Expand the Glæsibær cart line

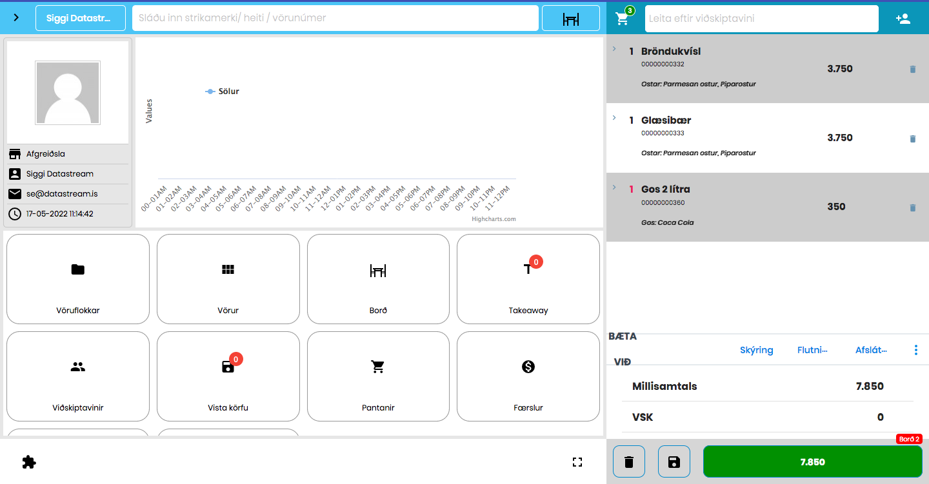click(x=614, y=118)
